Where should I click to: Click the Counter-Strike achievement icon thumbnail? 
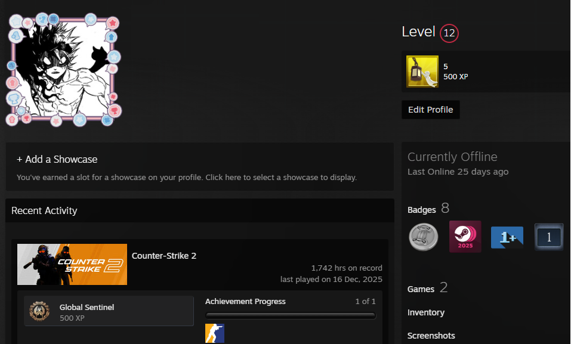(214, 333)
